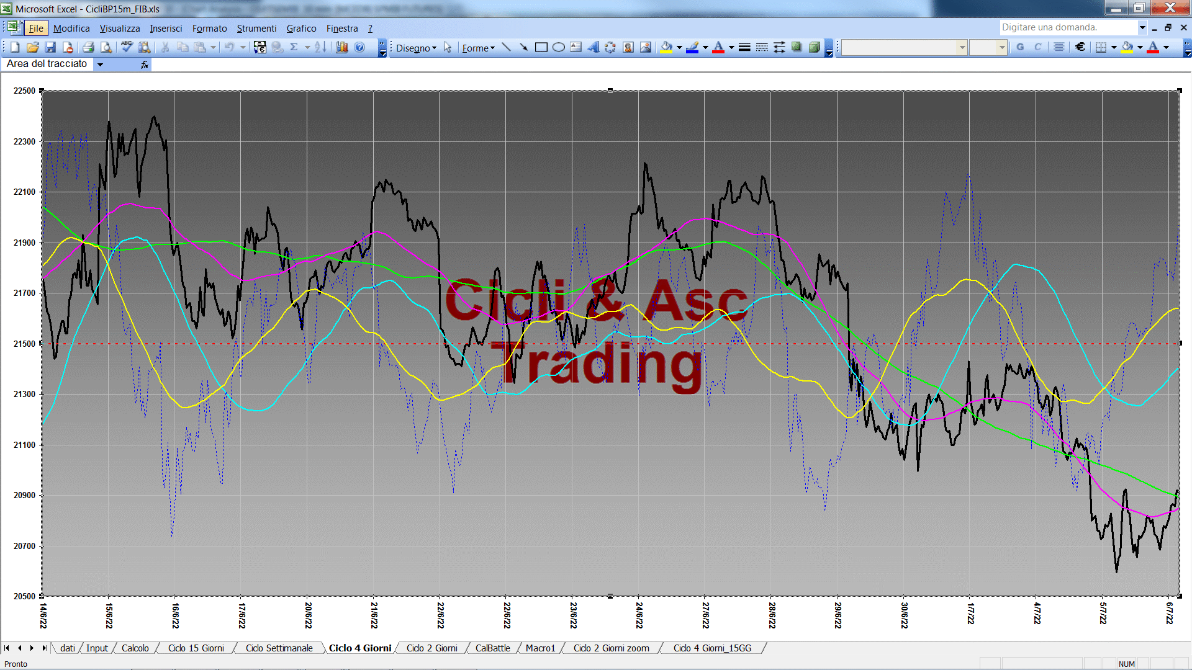Switch to the Ciclo 15 Giorni sheet
The height and width of the screenshot is (670, 1192).
point(196,648)
